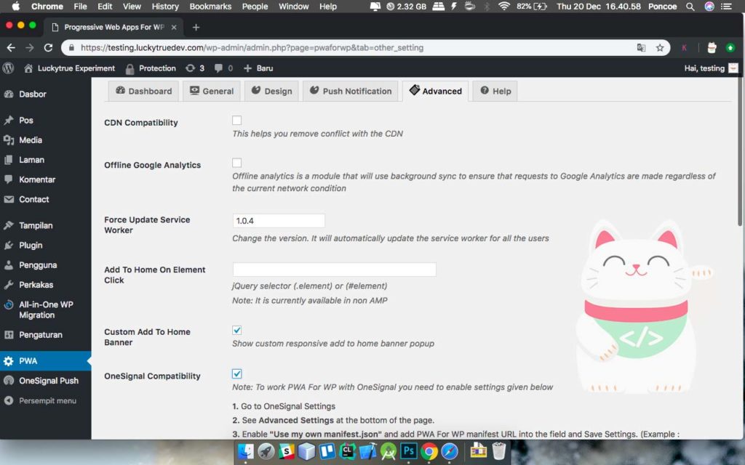Open the Media sidebar menu
Image resolution: width=745 pixels, height=465 pixels.
(46, 140)
